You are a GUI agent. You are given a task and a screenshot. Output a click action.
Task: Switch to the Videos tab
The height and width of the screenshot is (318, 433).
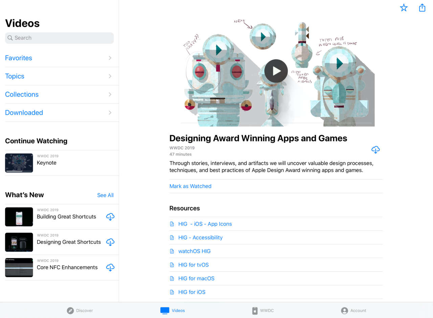[173, 311]
